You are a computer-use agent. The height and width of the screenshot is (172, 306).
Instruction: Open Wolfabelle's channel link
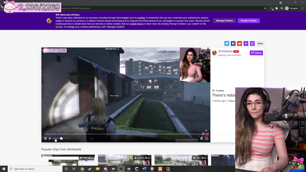pyautogui.click(x=225, y=51)
